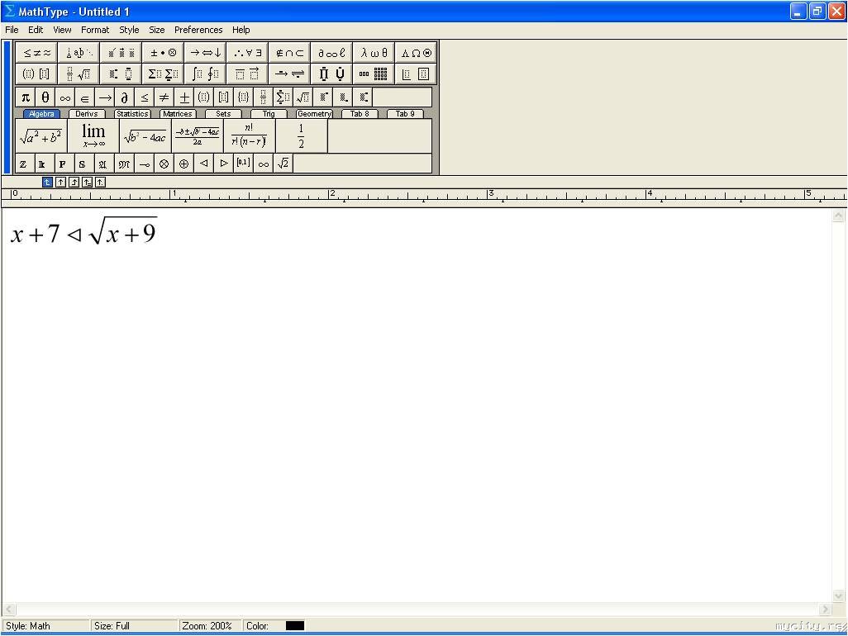Insert the quadratic formula expression
The height and width of the screenshot is (636, 848).
[198, 136]
